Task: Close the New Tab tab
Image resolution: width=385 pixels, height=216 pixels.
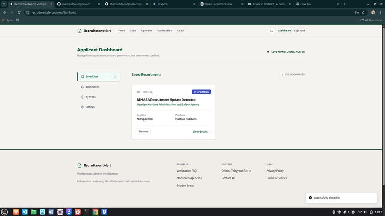Action: pos(337,4)
